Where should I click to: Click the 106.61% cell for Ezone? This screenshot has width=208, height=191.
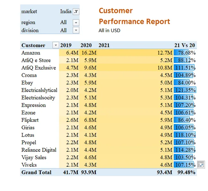tap(185, 112)
